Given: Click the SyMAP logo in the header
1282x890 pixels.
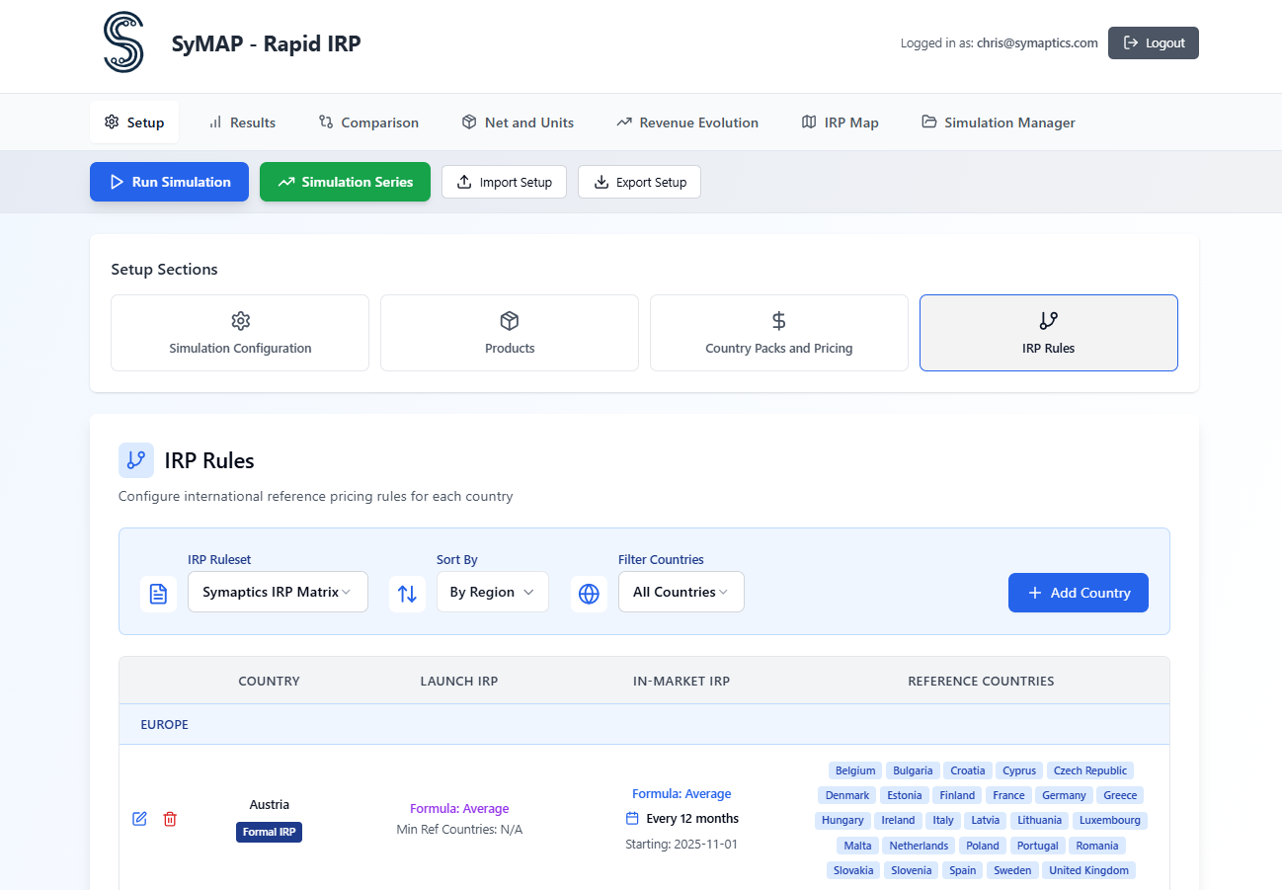Looking at the screenshot, I should (122, 42).
